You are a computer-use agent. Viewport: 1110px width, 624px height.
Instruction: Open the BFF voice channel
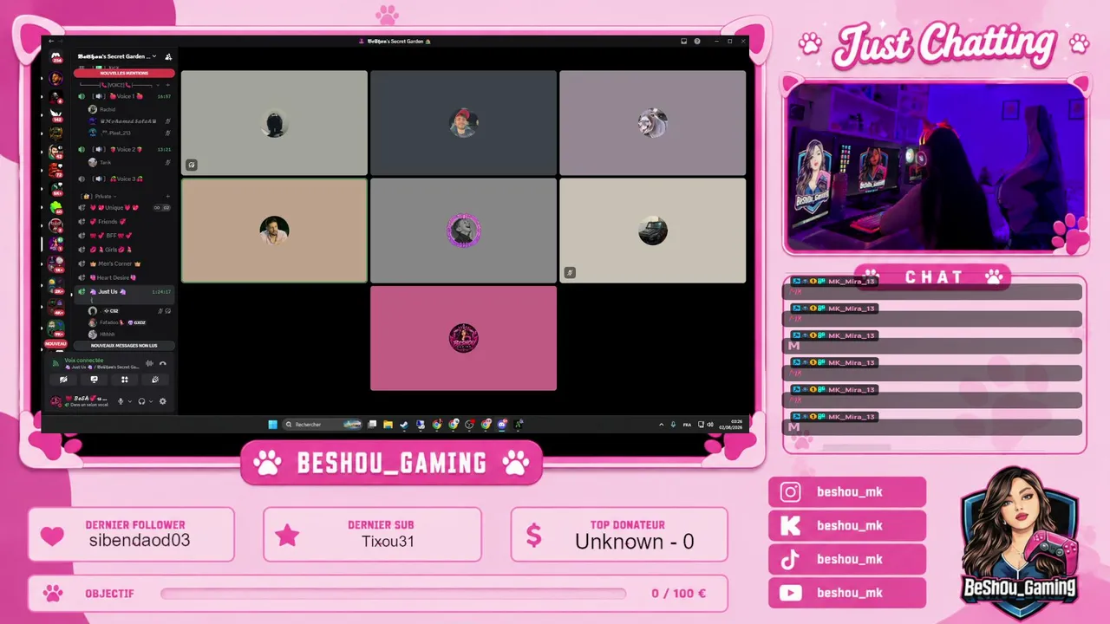tap(124, 236)
